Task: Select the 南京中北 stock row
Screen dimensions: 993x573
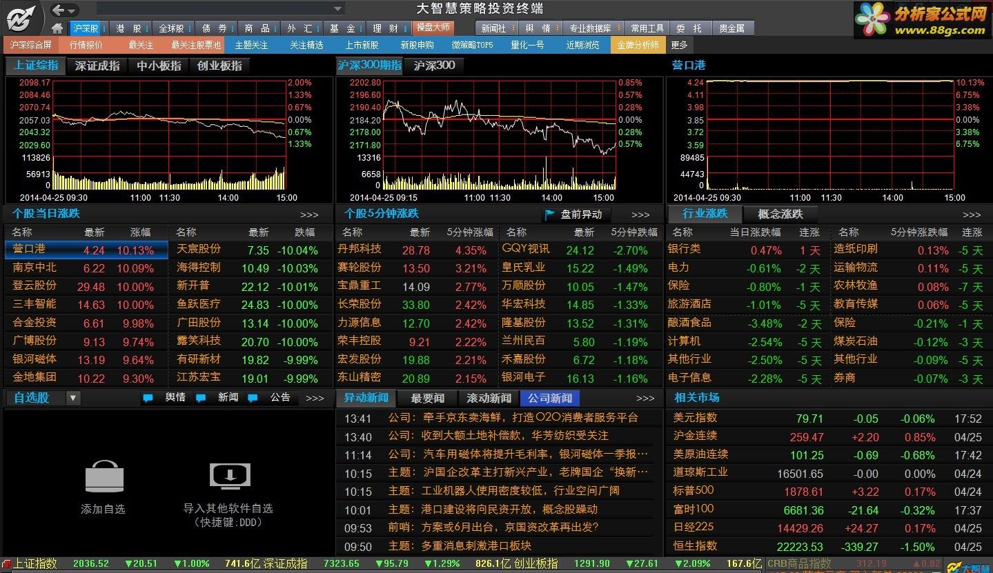Action: click(x=86, y=268)
